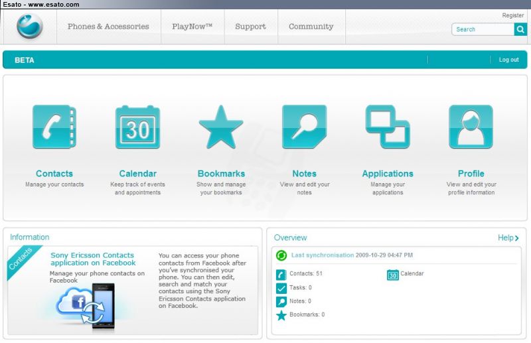
Task: Click 'Keep track of events and appointments' text
Action: click(x=137, y=188)
